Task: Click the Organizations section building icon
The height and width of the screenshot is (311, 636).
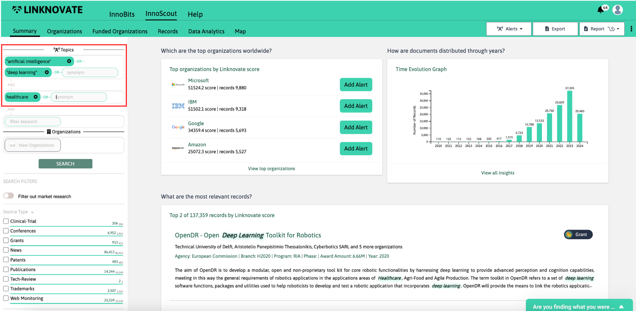Action: tap(49, 132)
